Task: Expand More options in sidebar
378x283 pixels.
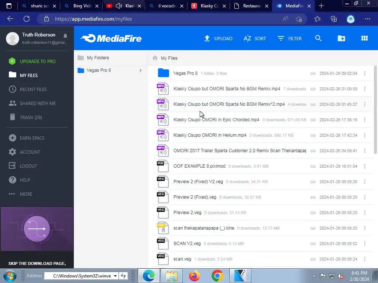Action: (x=21, y=194)
